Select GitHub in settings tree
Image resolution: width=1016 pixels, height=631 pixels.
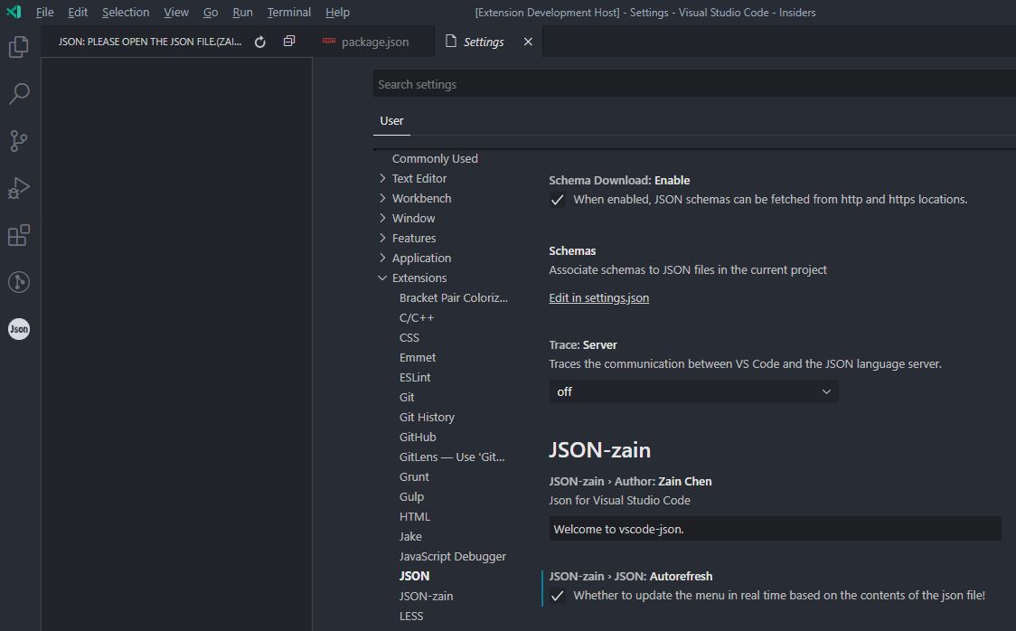(418, 438)
